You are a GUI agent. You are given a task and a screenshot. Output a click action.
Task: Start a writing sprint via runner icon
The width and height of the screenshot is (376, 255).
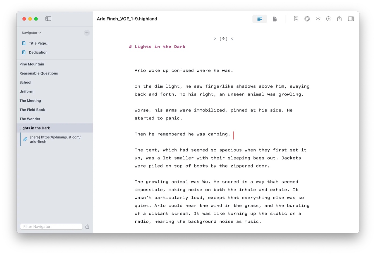click(x=329, y=19)
